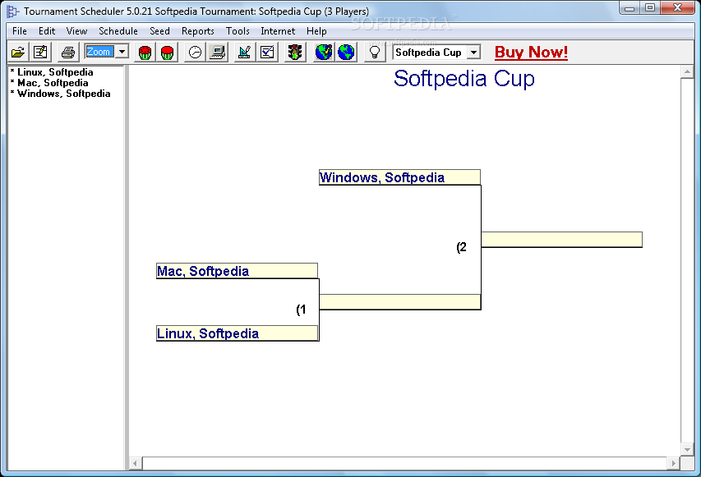Open the Internet menu
The height and width of the screenshot is (477, 701).
pos(278,31)
